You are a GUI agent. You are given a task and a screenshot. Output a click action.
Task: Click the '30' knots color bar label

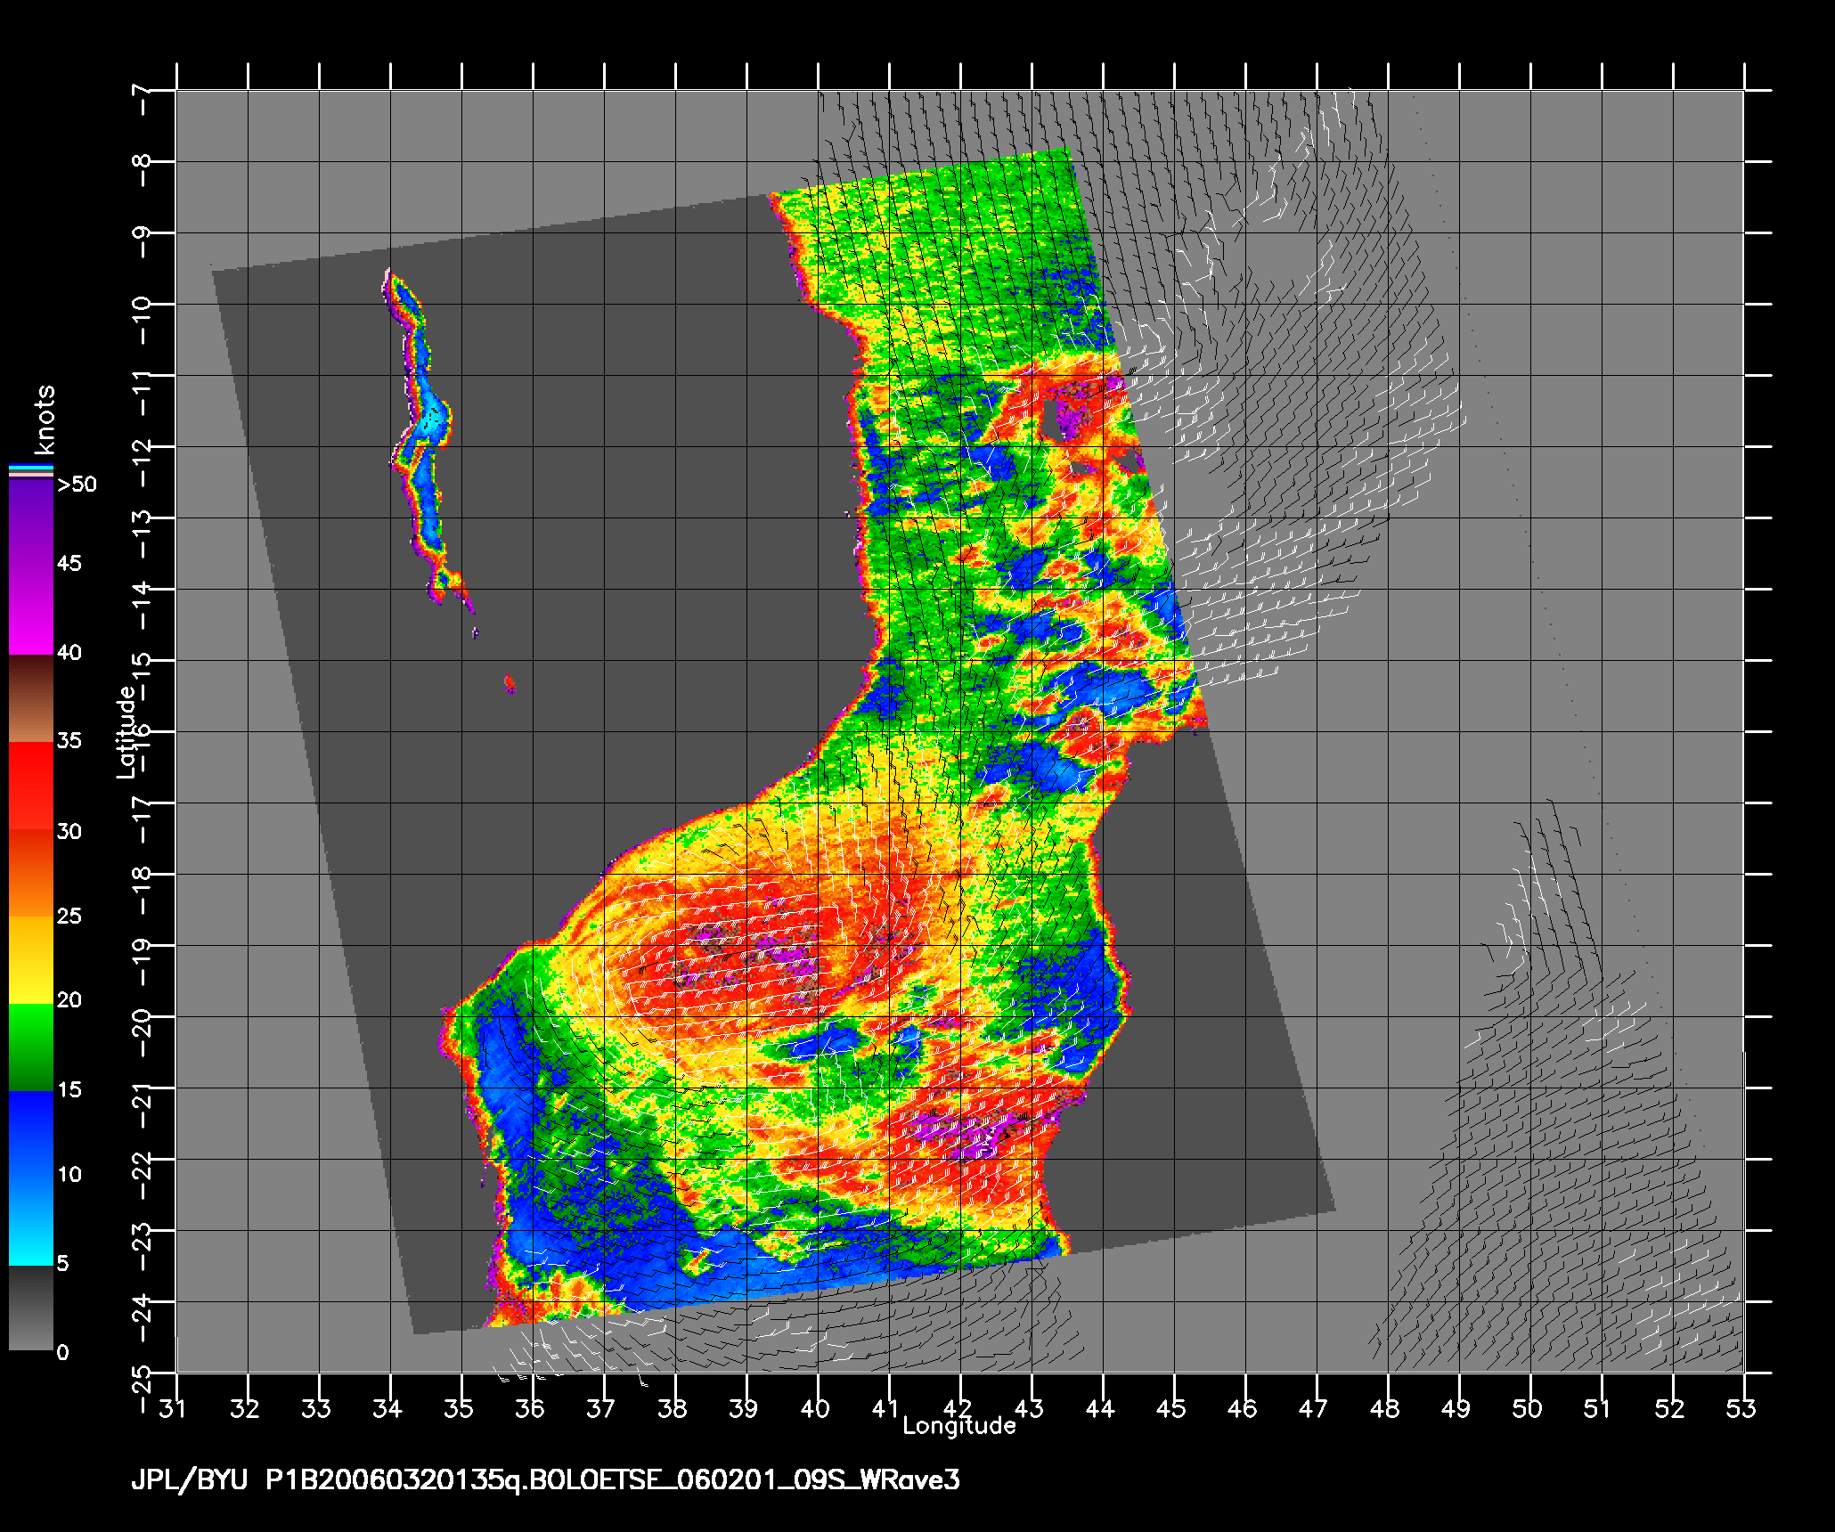[69, 831]
